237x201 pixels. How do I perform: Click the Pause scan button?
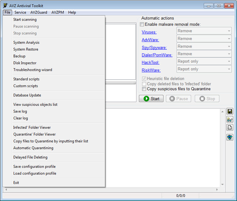(178, 99)
